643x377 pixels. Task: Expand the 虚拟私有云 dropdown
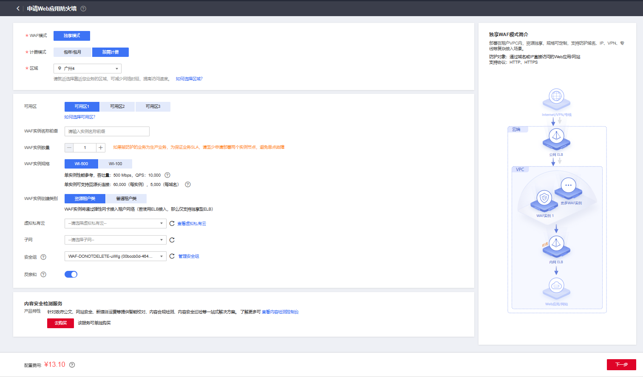click(x=115, y=223)
